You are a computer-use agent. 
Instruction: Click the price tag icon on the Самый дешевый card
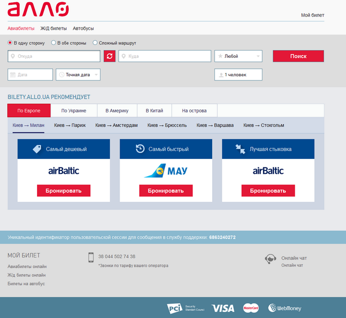(x=37, y=149)
